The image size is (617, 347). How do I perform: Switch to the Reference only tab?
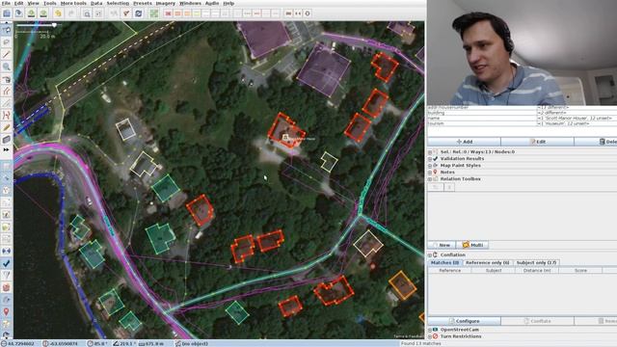pyautogui.click(x=487, y=262)
